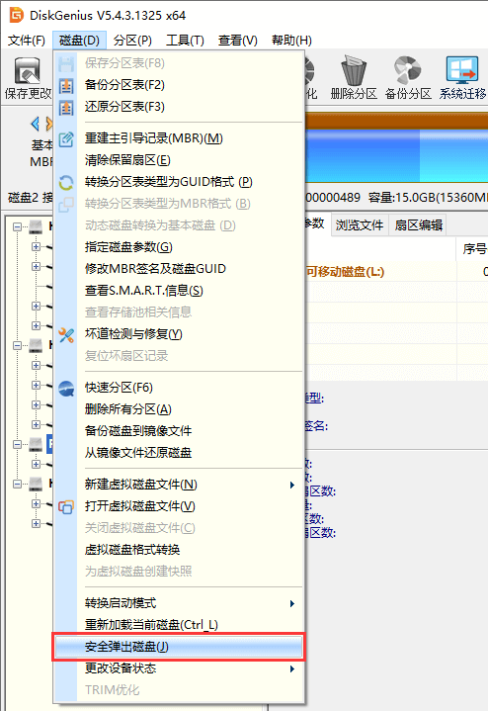Switch to the 扇区编辑 tab

click(x=418, y=224)
